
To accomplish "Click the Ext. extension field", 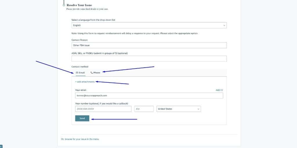I will pos(144,109).
